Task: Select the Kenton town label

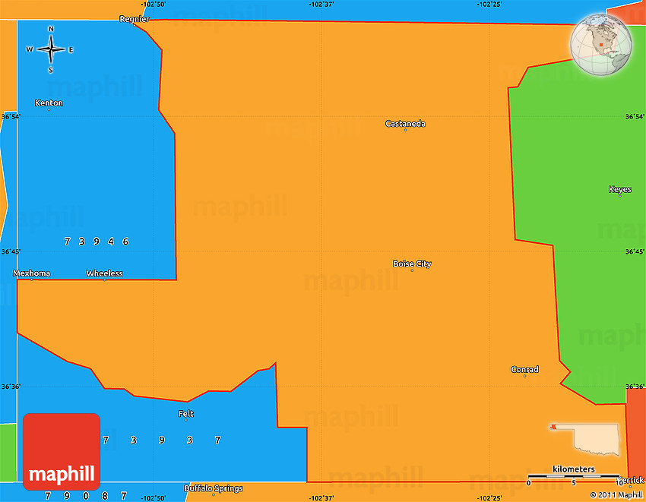Action: [49, 103]
